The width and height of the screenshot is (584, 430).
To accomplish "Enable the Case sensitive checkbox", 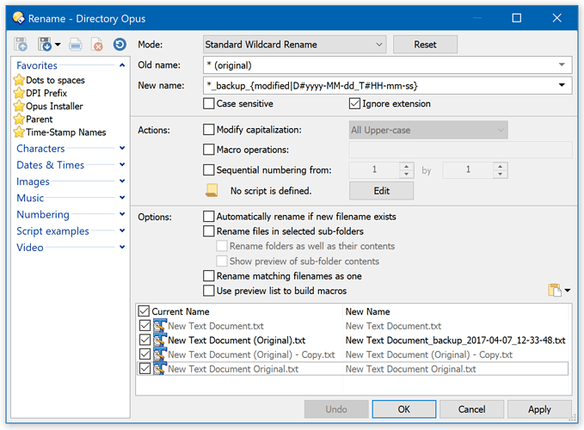I will coord(209,104).
